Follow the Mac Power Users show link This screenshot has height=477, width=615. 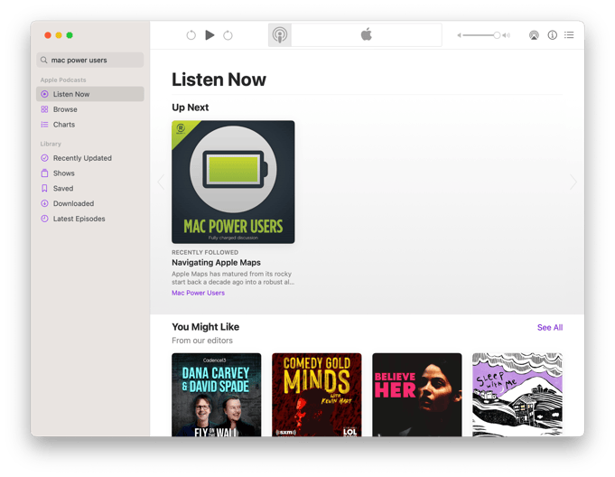pos(198,293)
